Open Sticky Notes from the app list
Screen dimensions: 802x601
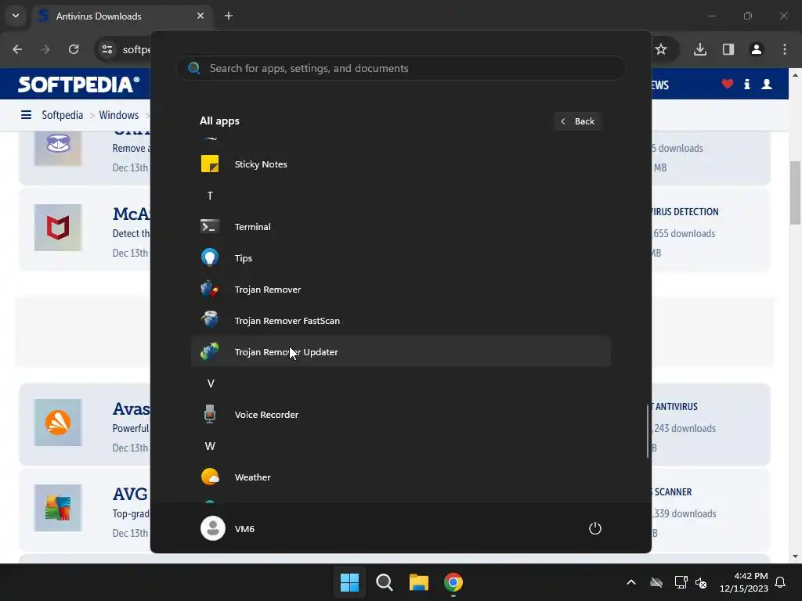pos(400,164)
